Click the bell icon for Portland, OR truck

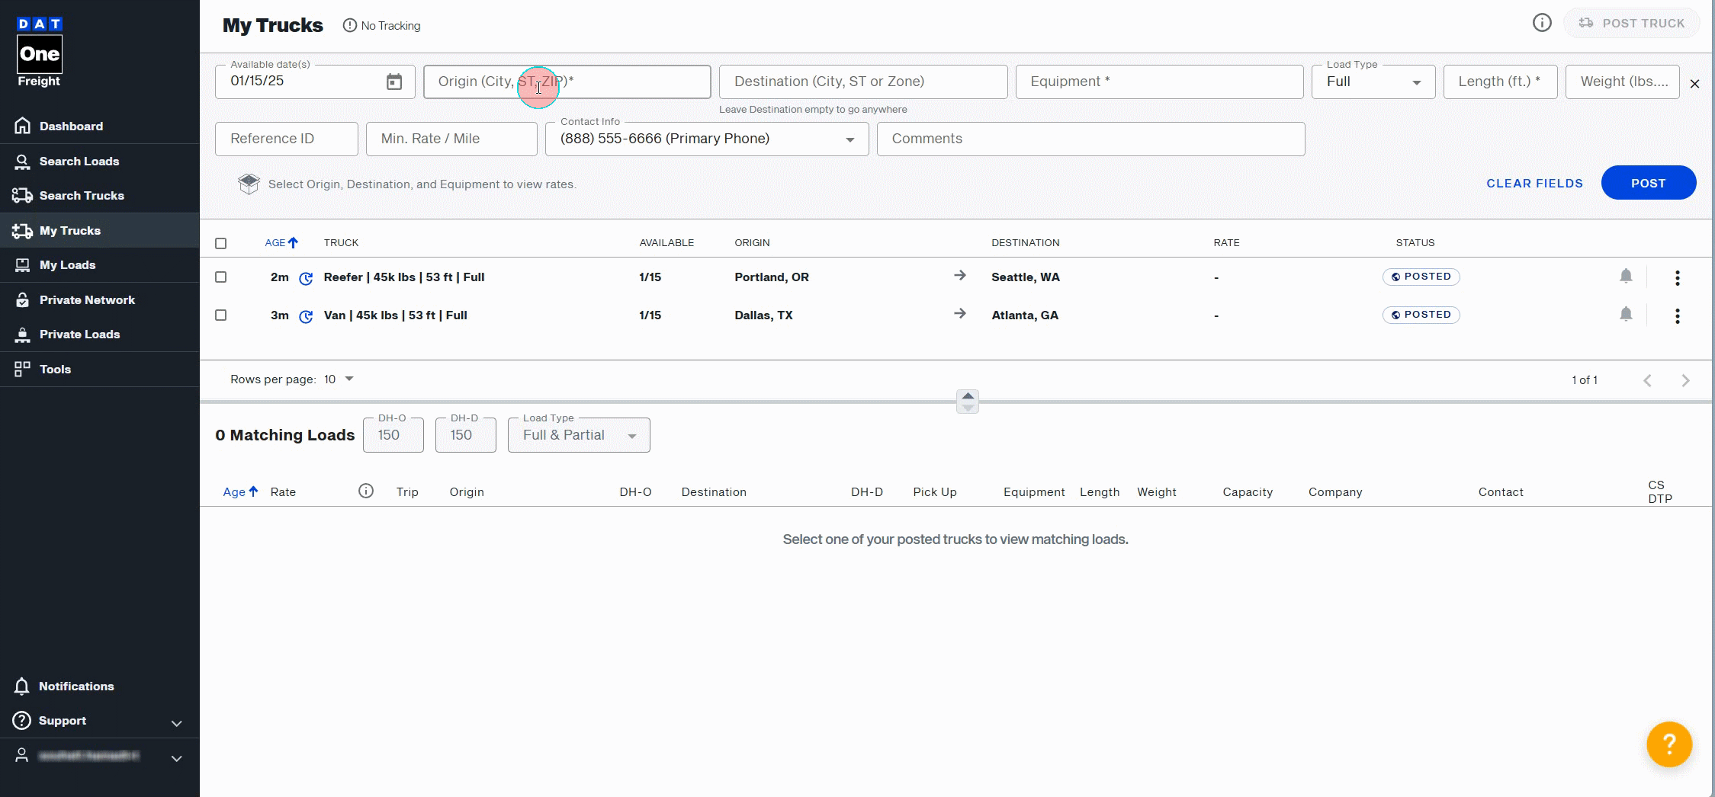[1626, 276]
